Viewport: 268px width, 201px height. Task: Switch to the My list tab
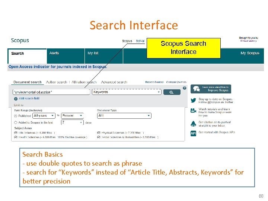click(x=104, y=56)
